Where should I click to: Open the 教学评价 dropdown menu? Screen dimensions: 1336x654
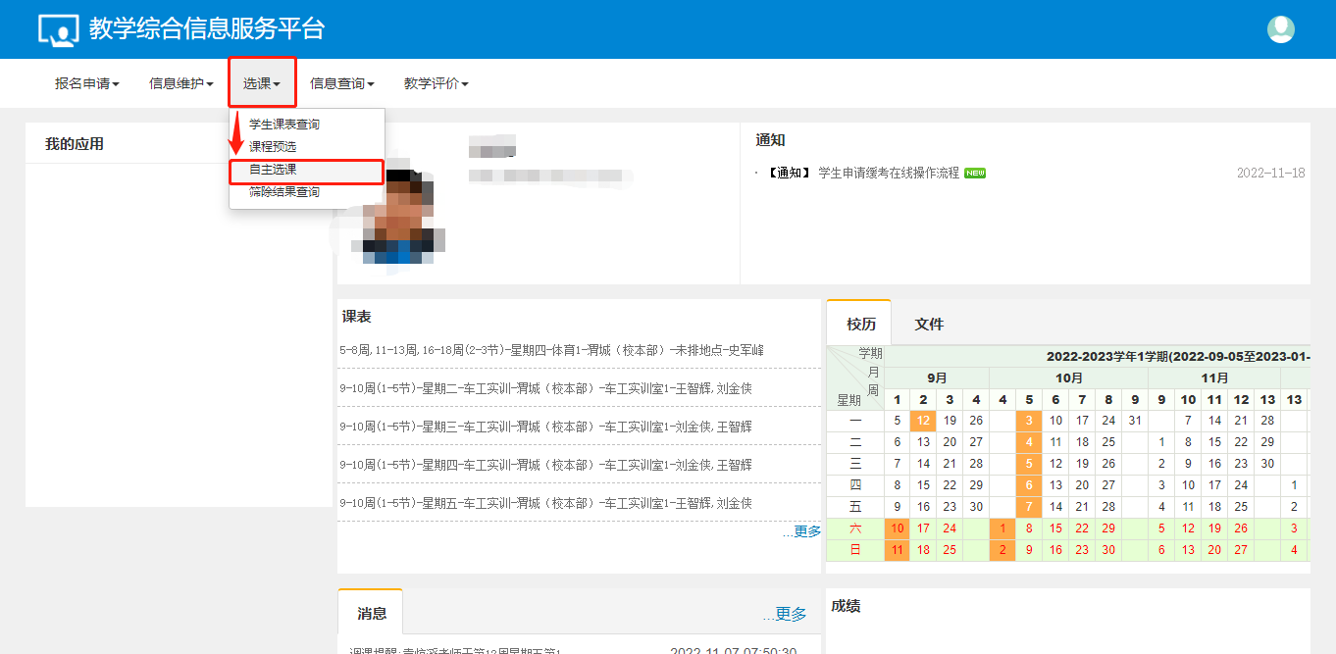pyautogui.click(x=436, y=84)
